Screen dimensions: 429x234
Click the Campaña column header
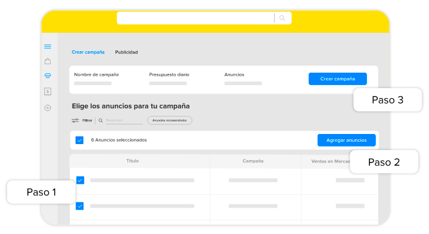coord(253,161)
